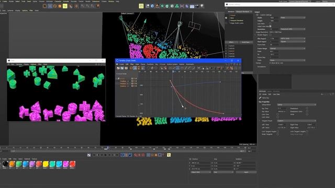Click the yellow render icon in top toolbar
335x188 pixels.
pos(141,6)
